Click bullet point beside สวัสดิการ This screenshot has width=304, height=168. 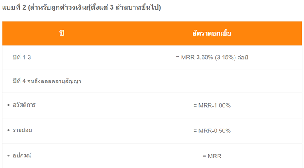pyautogui.click(x=8, y=105)
